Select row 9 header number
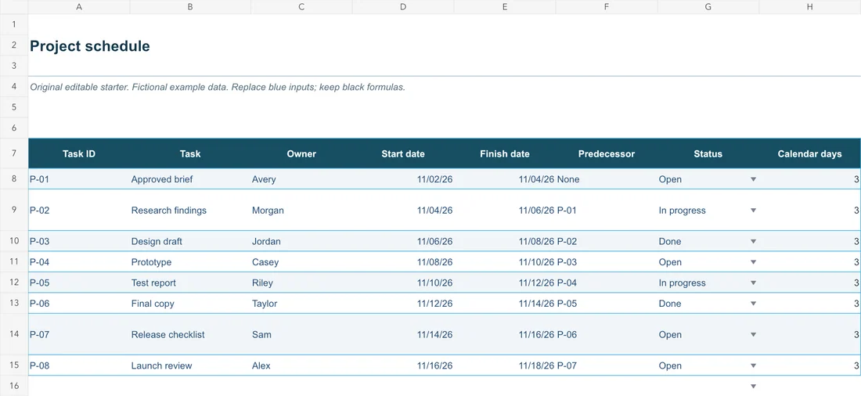The height and width of the screenshot is (396, 861). pyautogui.click(x=14, y=210)
